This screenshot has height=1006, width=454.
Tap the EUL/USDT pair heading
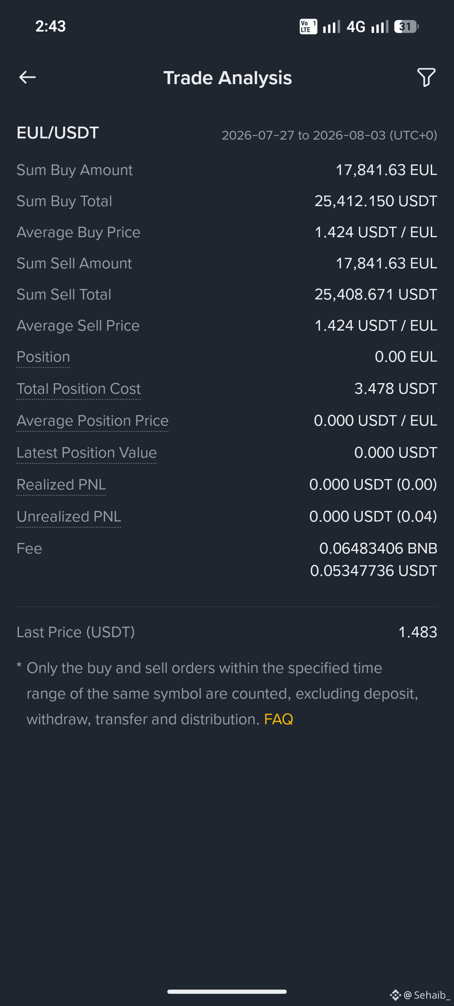(58, 133)
